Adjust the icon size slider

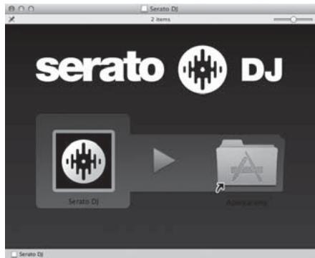(294, 19)
